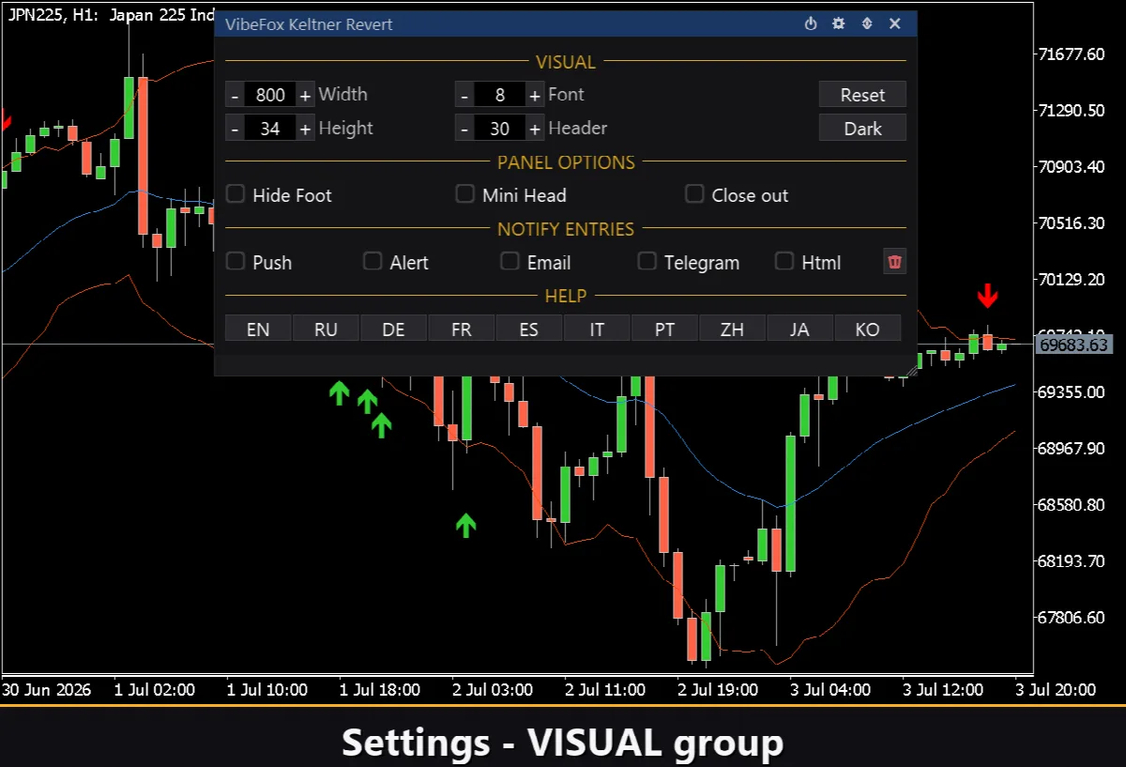The image size is (1126, 767).
Task: Choose DE help language
Action: click(x=393, y=329)
